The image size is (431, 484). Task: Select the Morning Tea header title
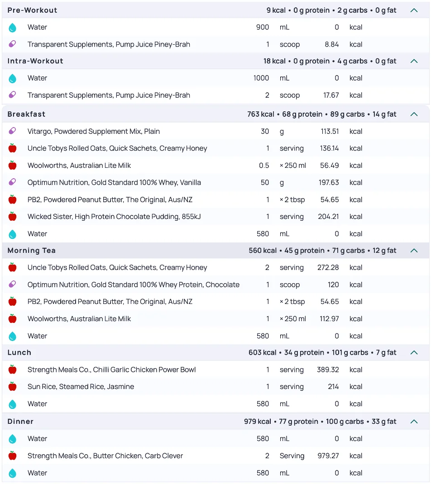click(32, 251)
